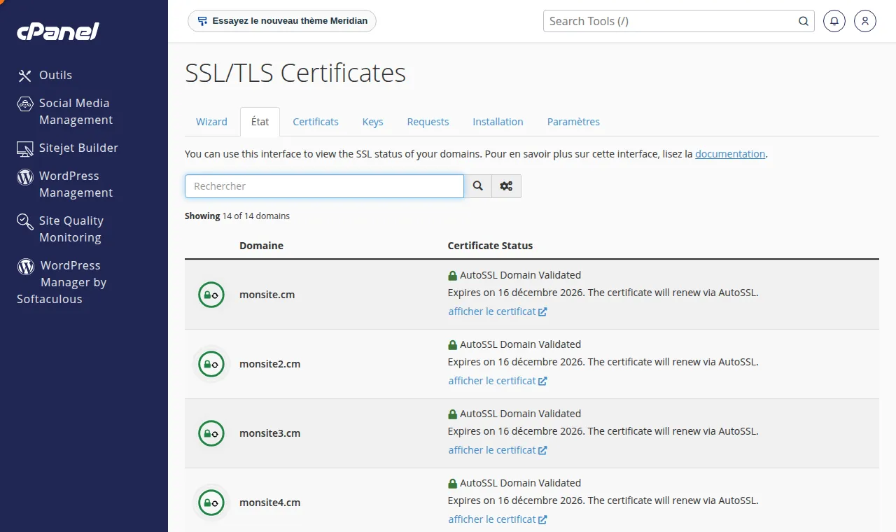
Task: Click the SSL status icon for monsite.cm
Action: 211,295
